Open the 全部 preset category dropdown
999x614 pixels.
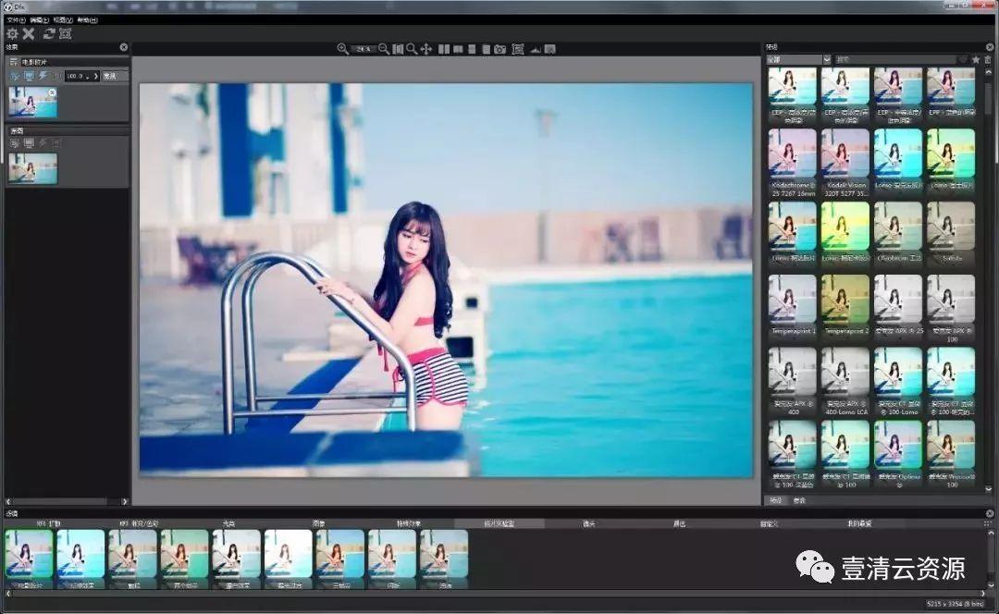tap(799, 59)
